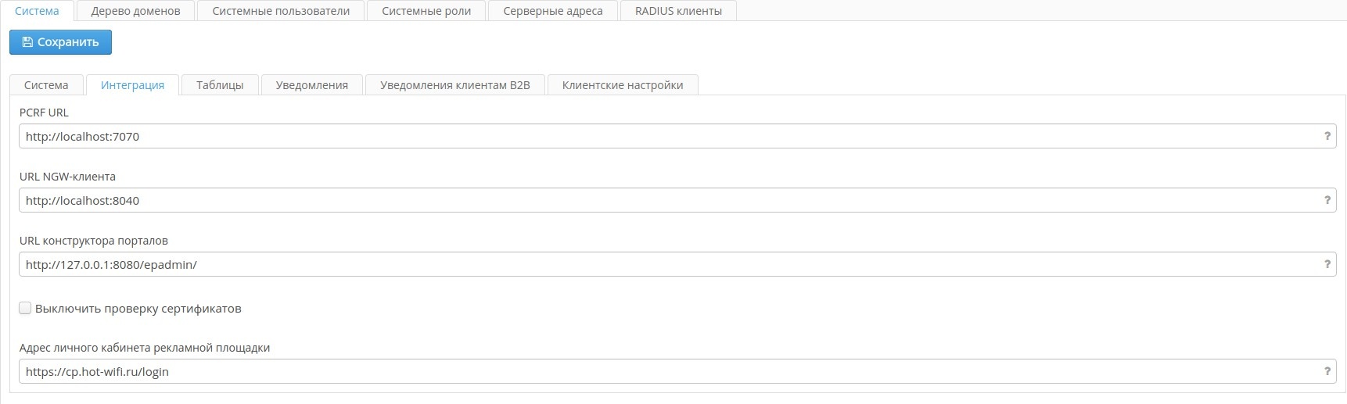The image size is (1347, 404).
Task: Click the Сохранить button
Action: [x=60, y=42]
